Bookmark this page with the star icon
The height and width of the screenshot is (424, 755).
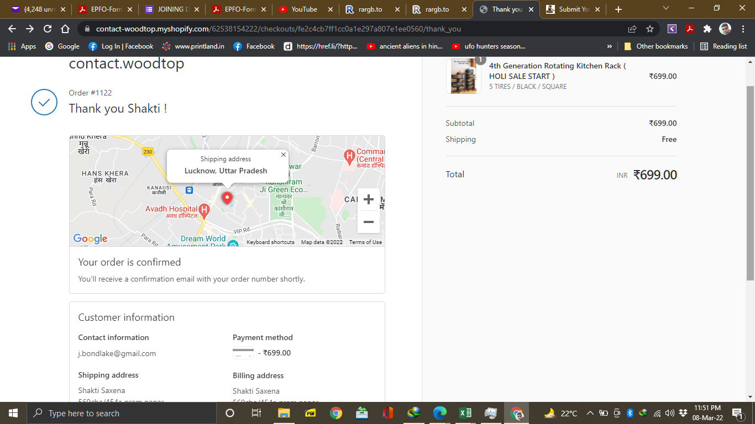click(650, 29)
